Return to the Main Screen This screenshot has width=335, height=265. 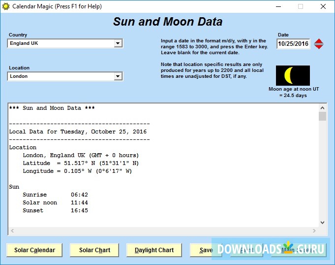(x=298, y=250)
